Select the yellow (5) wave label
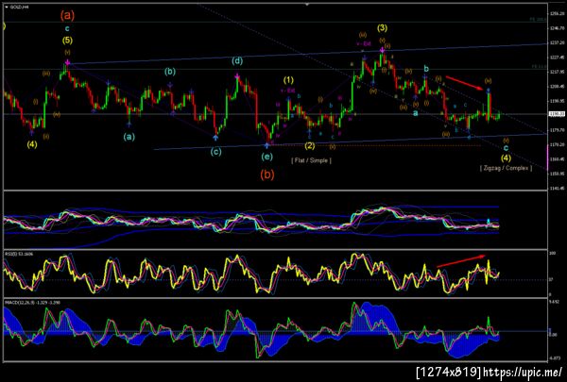 click(x=67, y=41)
